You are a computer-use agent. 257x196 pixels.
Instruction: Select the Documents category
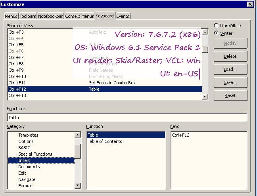tap(41, 167)
